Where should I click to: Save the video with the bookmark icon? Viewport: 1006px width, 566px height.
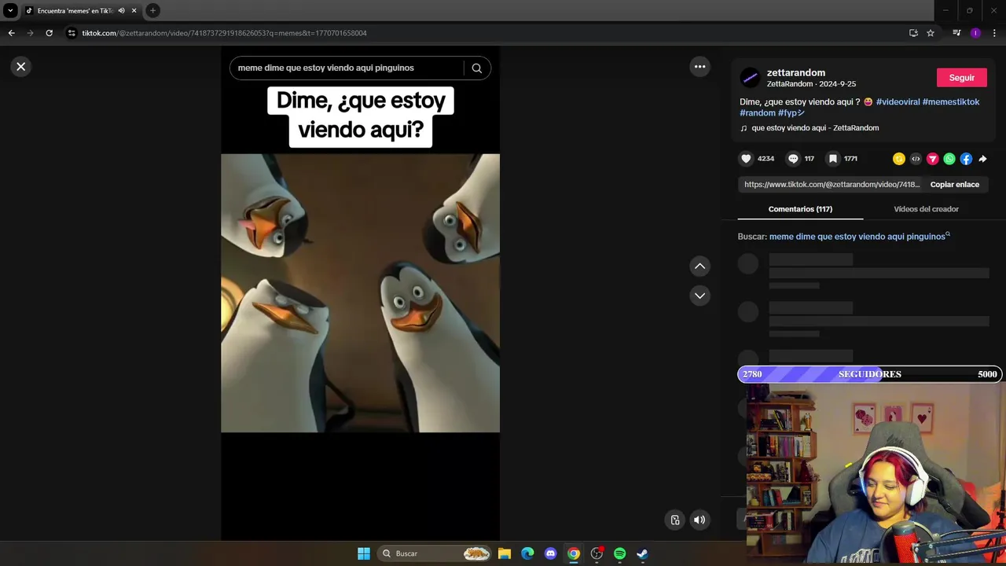click(832, 159)
